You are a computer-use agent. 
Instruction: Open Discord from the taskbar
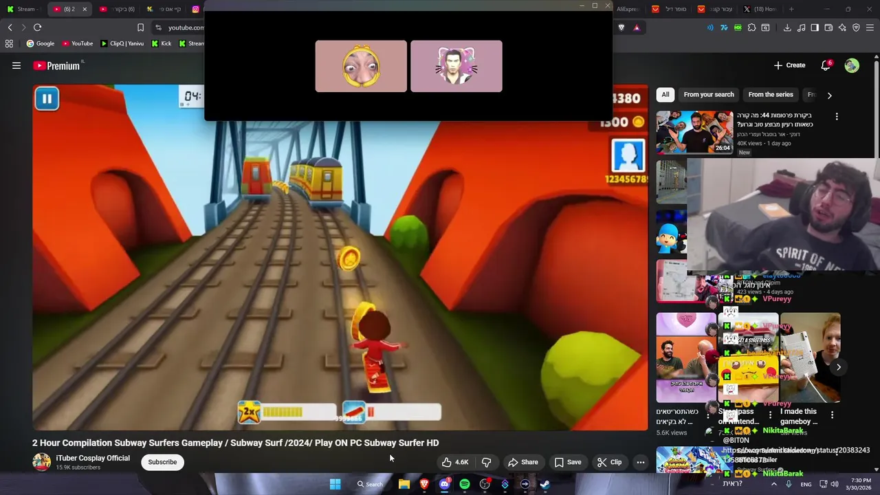click(445, 484)
